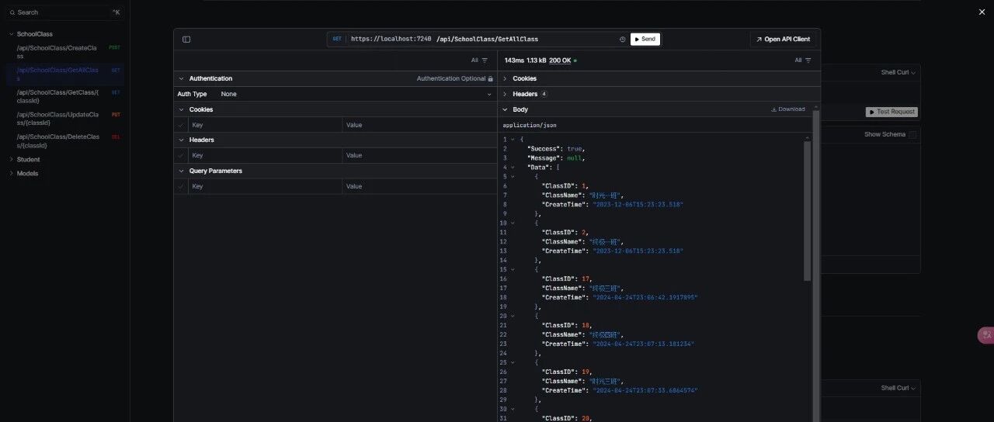Click the request panel All filter icon
994x422 pixels.
pos(485,61)
